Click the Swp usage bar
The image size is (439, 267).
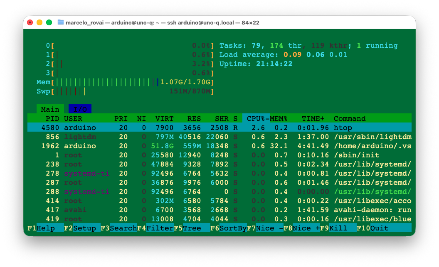(126, 91)
